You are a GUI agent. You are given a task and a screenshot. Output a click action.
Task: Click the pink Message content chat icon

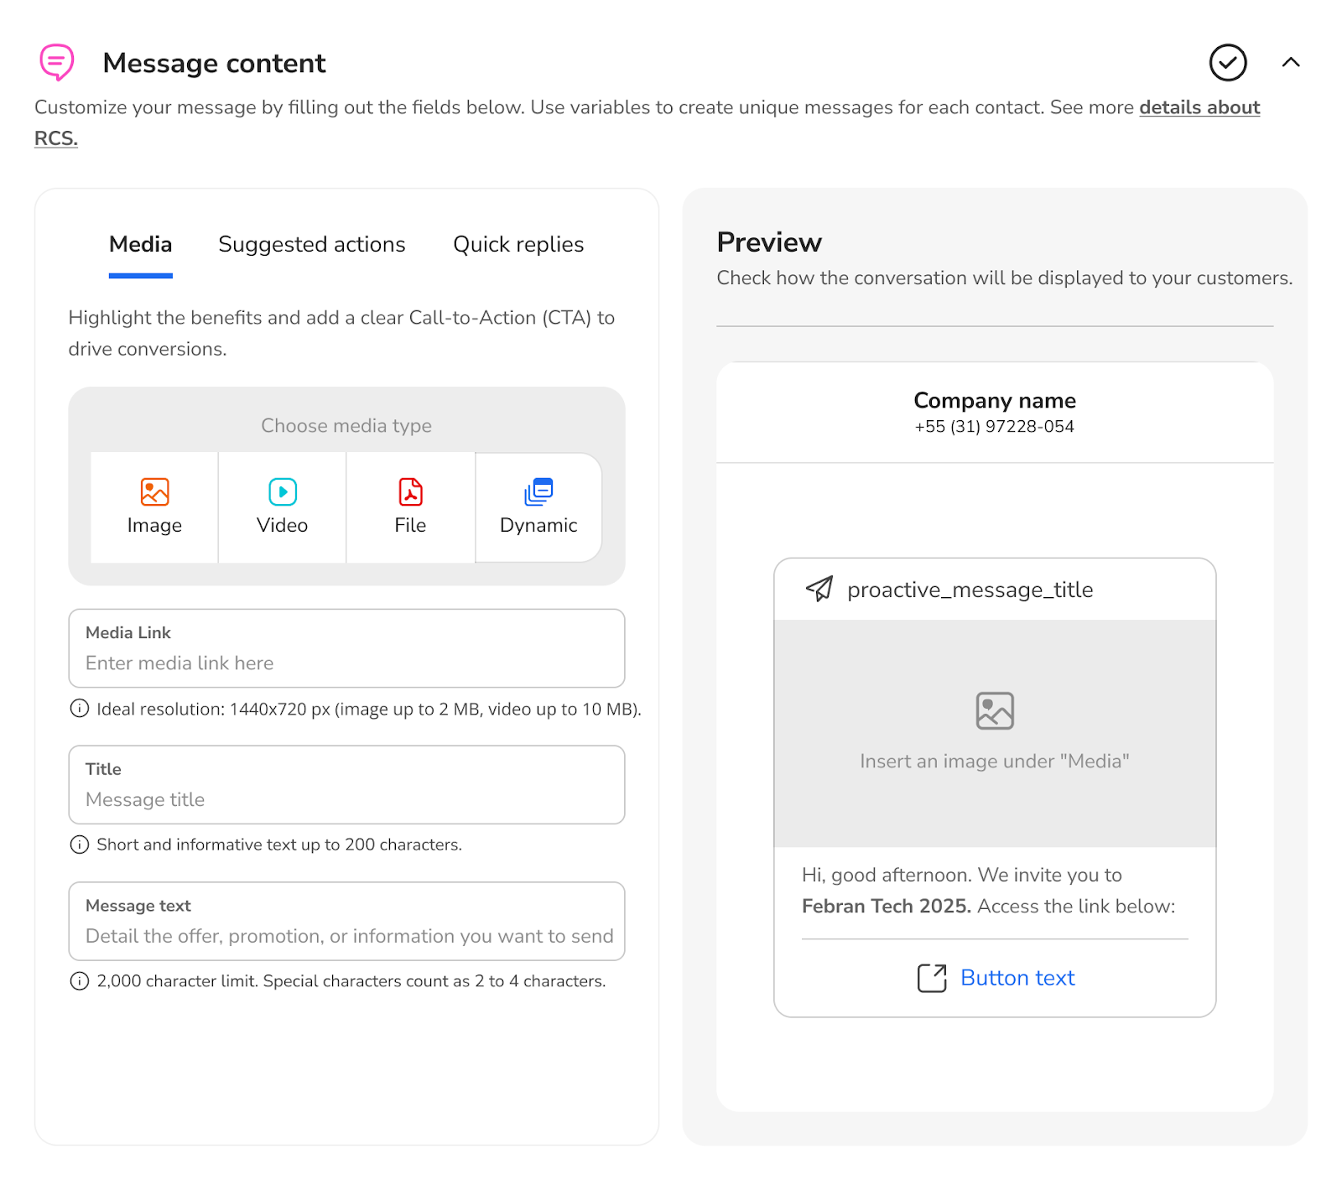[57, 63]
